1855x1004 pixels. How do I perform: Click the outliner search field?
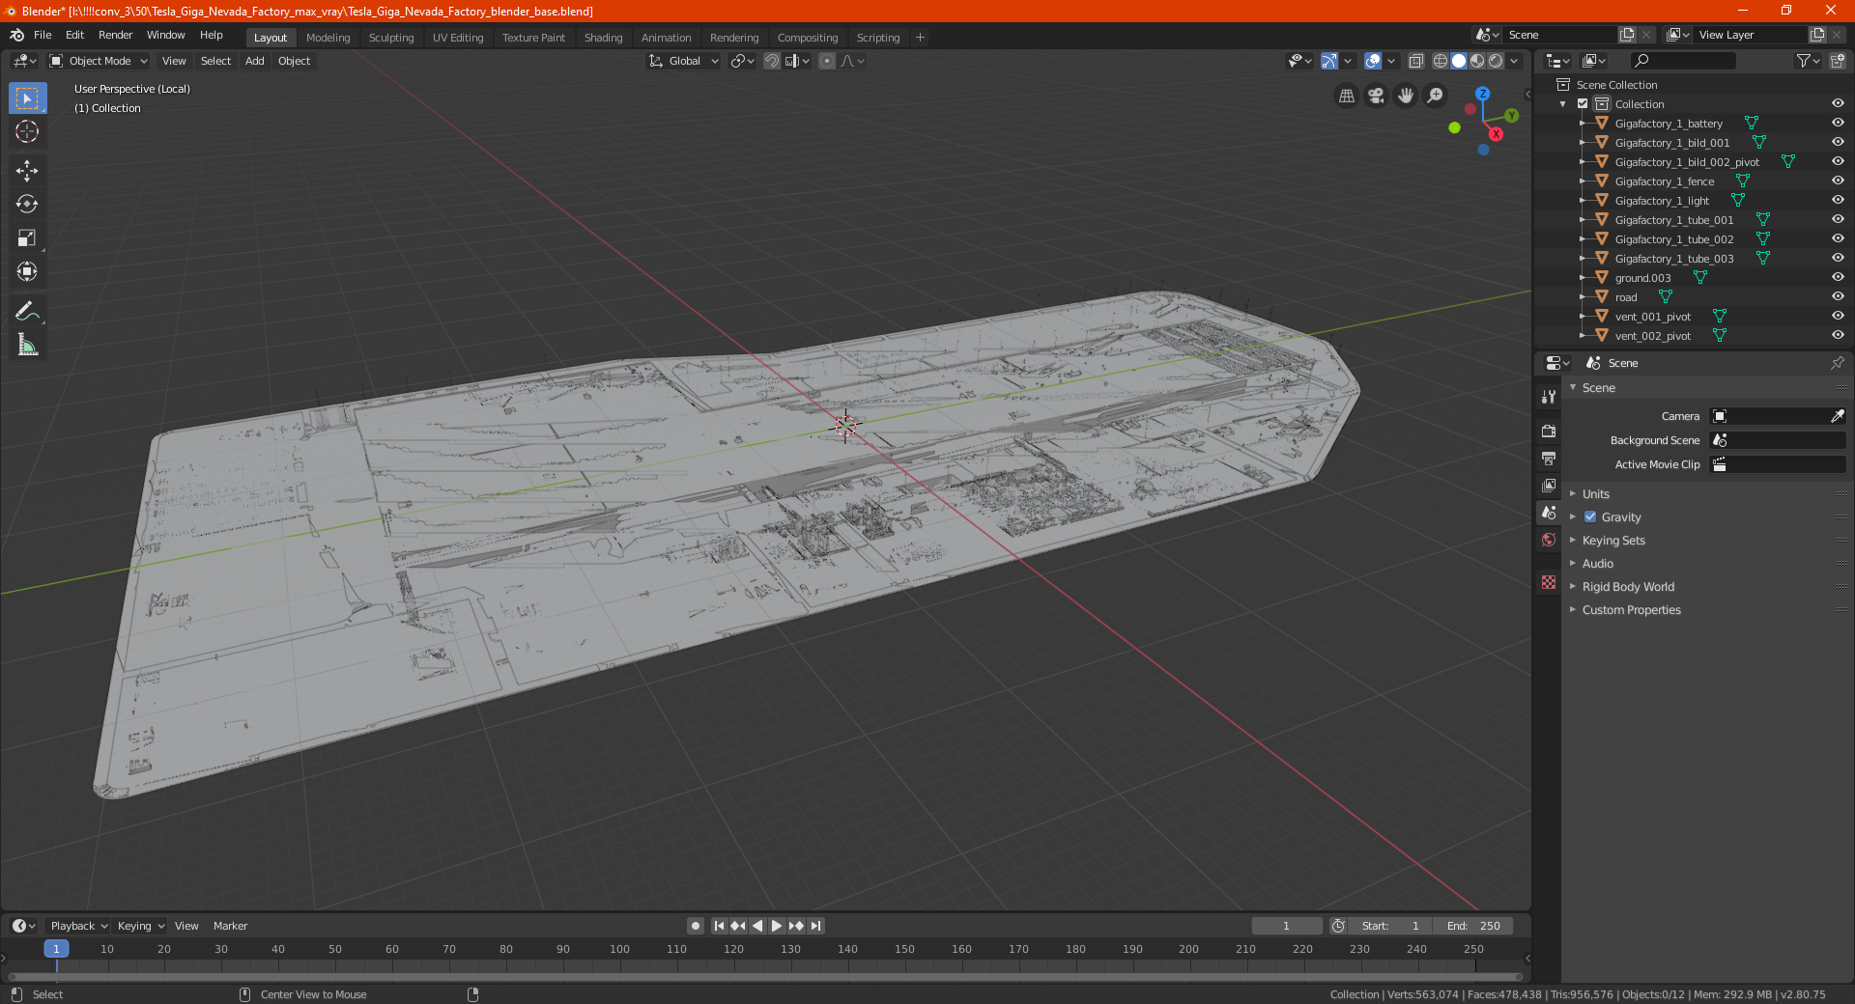tap(1682, 61)
